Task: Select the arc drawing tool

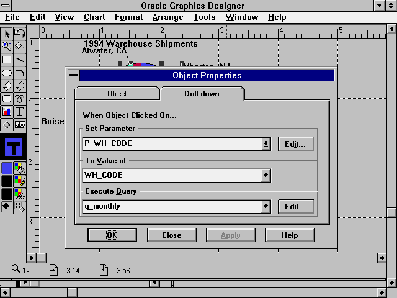Action: pos(20,73)
